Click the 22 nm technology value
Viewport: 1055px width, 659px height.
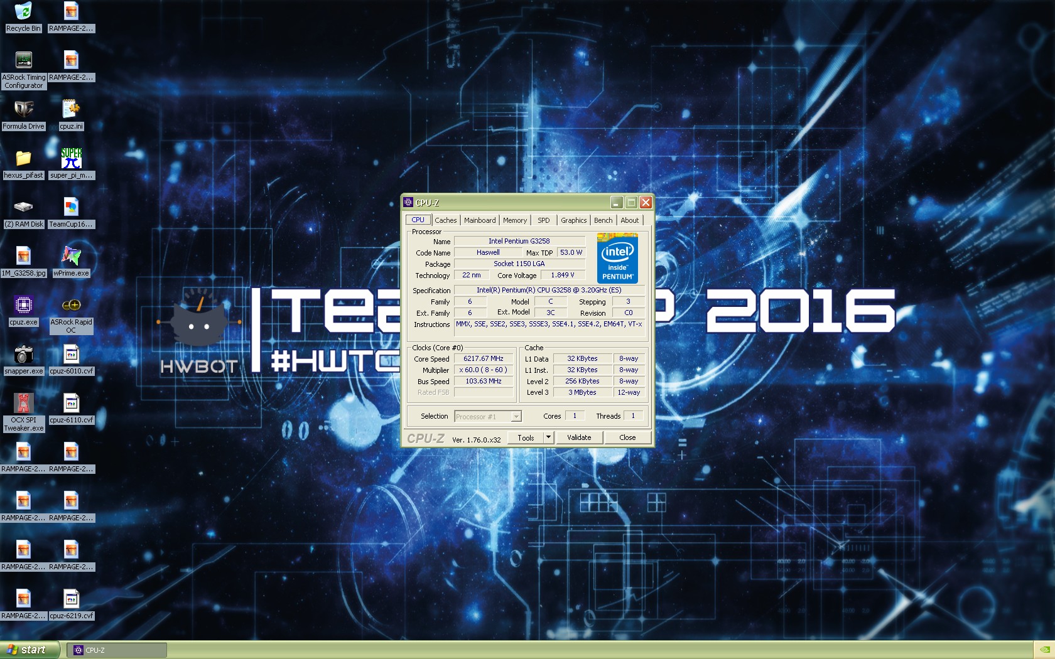(472, 275)
